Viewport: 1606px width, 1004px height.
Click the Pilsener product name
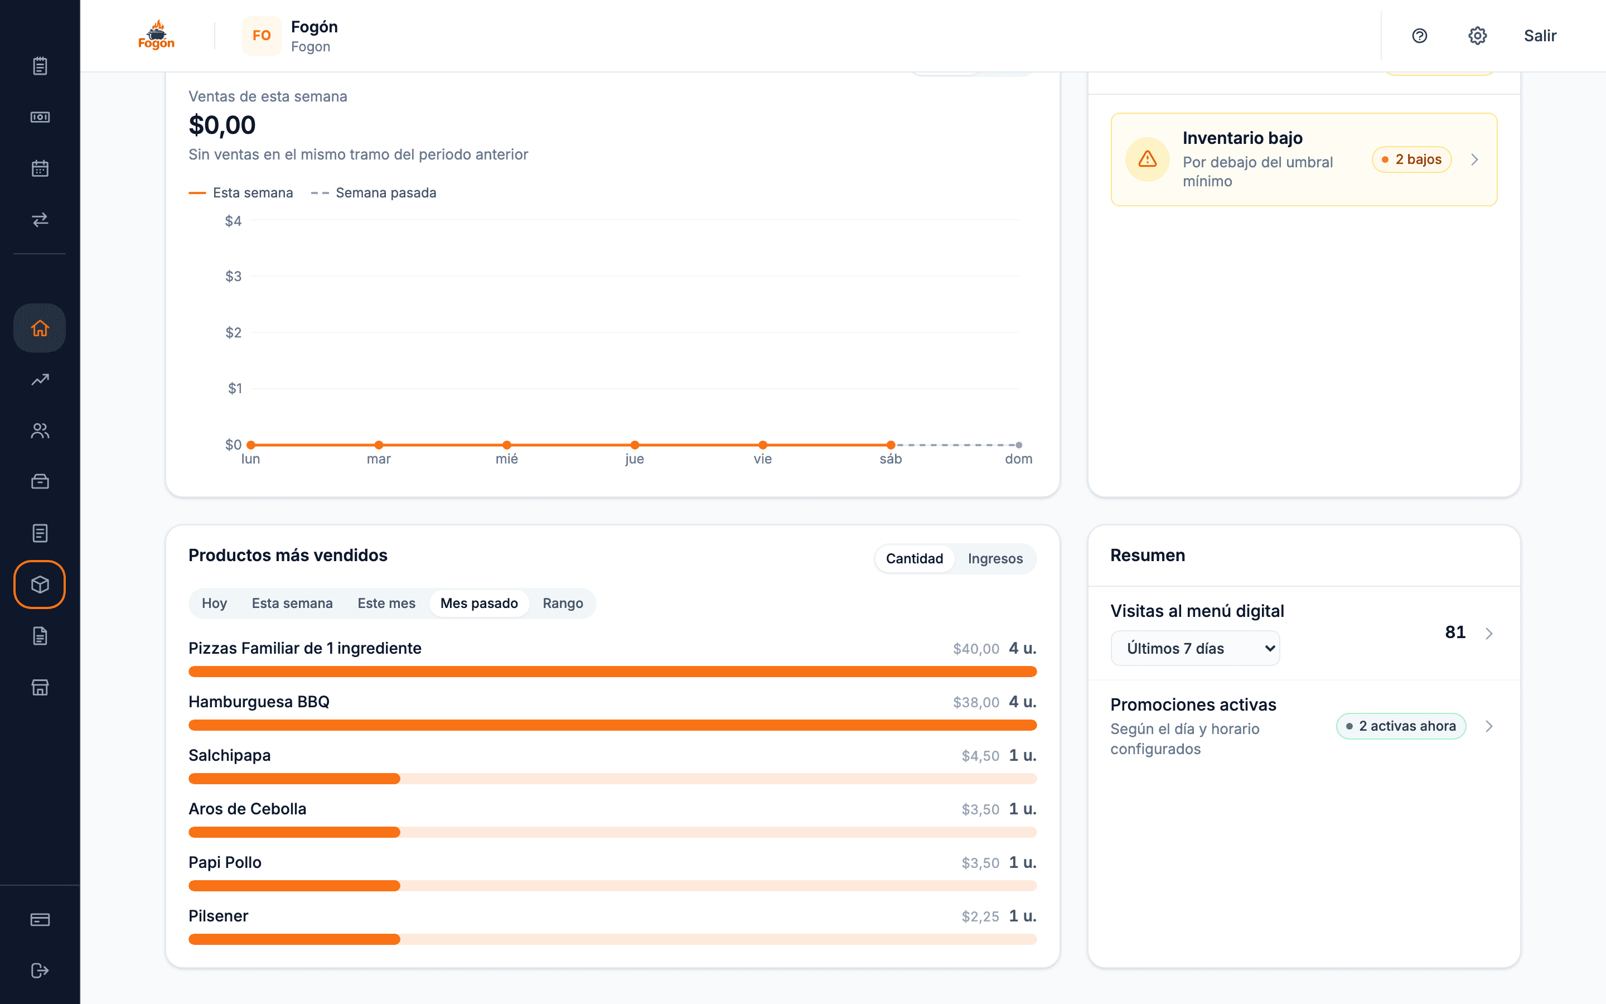point(219,916)
